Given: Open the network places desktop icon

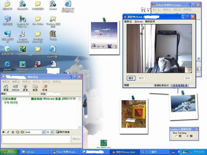Looking at the screenshot, I should [7, 37].
